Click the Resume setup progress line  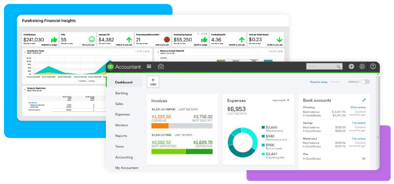tap(335, 82)
